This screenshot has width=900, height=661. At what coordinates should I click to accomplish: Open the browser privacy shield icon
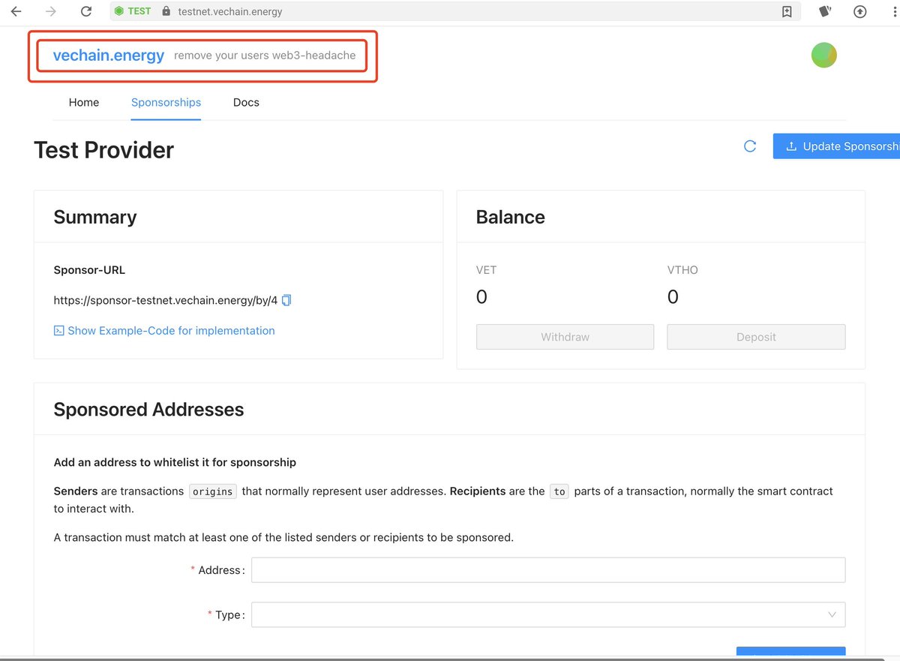824,11
